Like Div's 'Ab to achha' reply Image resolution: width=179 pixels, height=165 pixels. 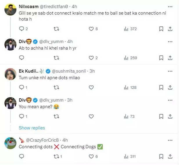[91, 58]
